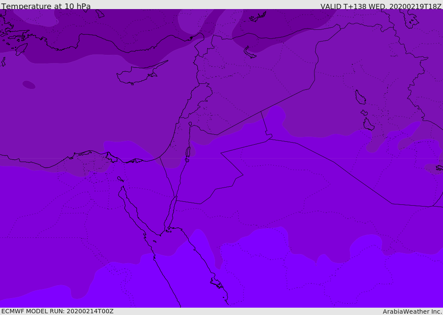Click the small dark oval contour west of Cyprus
Screen dimensions: 443x315
29,85
